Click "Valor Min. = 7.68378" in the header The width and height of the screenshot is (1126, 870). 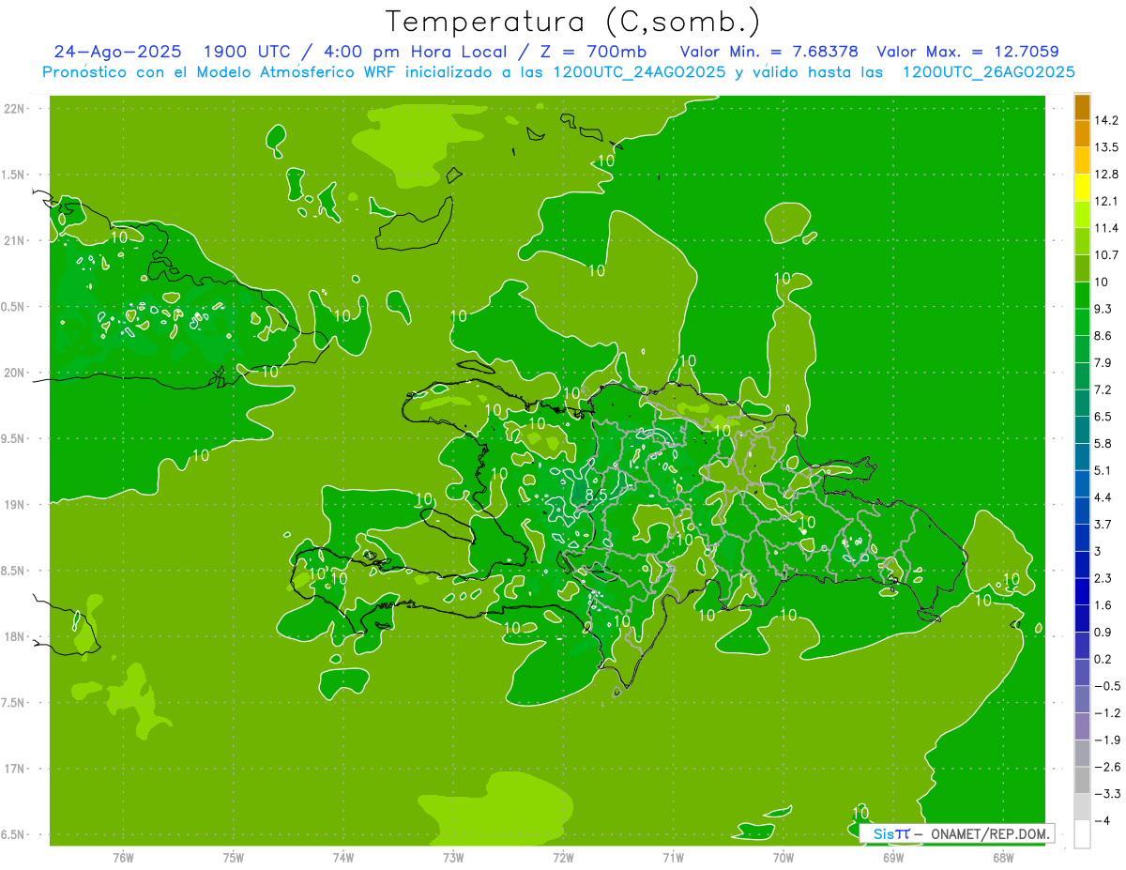[768, 52]
